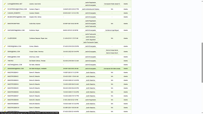The image size is (203, 114).
Task: Open TIMOTEO edit pencil
Action: (5, 61)
